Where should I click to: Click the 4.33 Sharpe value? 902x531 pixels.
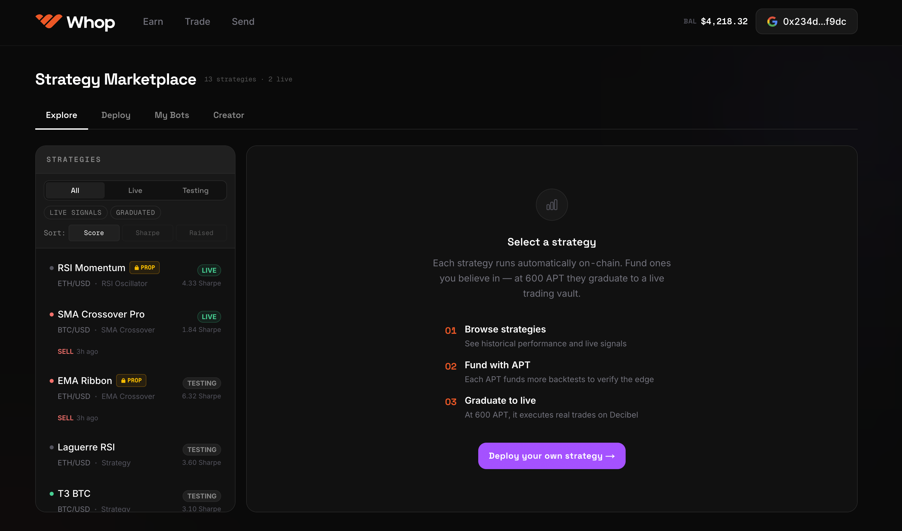[201, 283]
